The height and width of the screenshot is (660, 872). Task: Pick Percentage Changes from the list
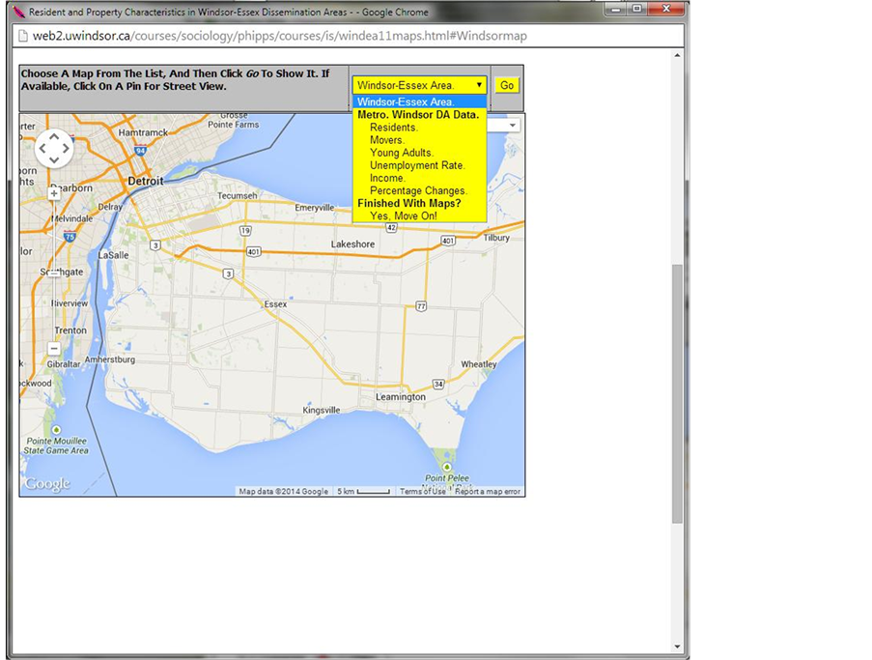click(x=417, y=190)
